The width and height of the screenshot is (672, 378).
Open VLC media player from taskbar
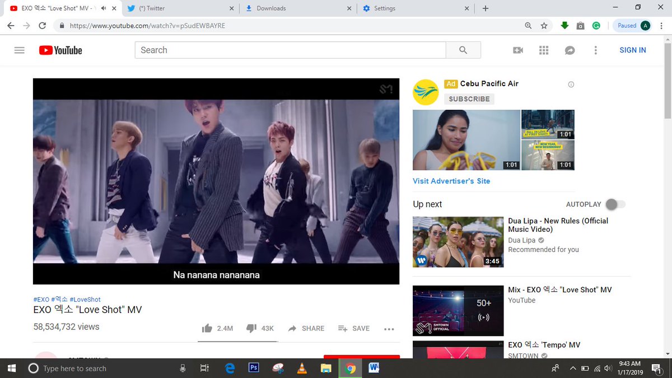coord(302,368)
